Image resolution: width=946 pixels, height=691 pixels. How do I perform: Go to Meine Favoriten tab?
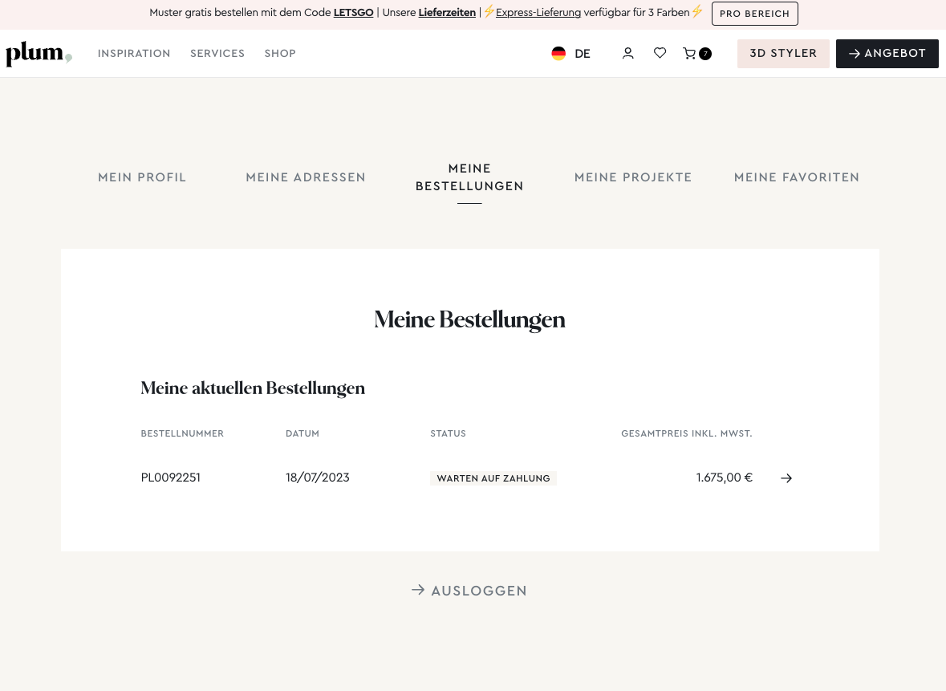pos(797,177)
